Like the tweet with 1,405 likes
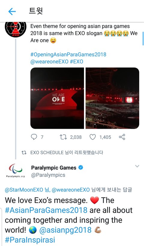Viewport: 144px width, 246px height. [x=92, y=137]
